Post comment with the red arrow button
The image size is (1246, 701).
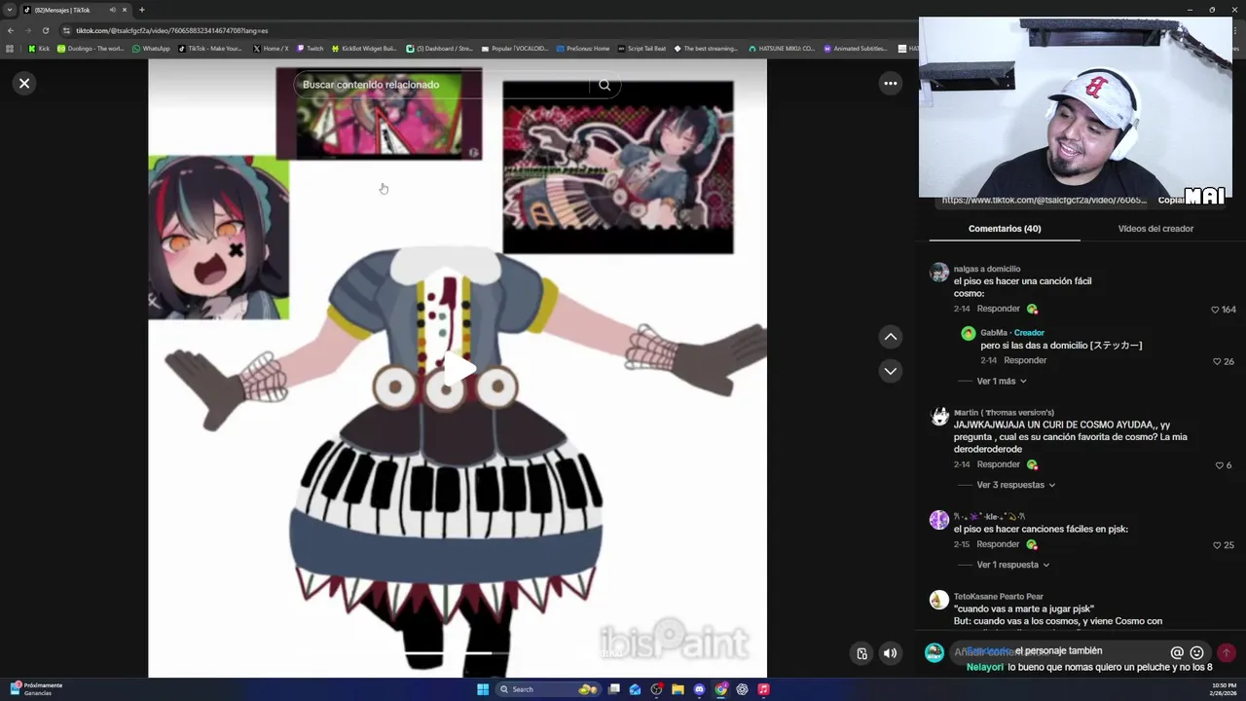pyautogui.click(x=1227, y=652)
